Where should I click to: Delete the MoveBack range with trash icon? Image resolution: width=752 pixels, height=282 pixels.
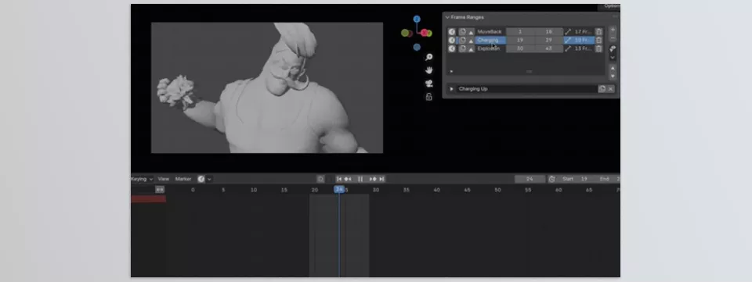598,31
